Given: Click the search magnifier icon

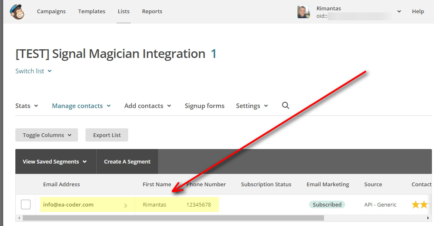Looking at the screenshot, I should (x=285, y=106).
